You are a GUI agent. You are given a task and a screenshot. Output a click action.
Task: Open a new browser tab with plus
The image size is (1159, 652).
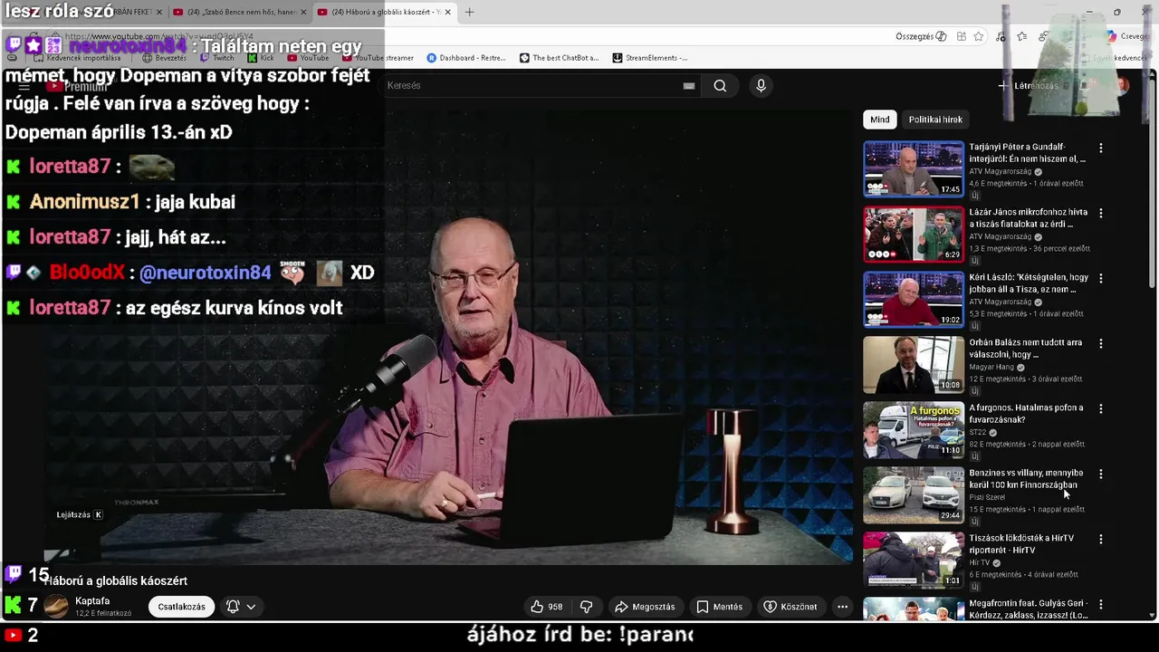(469, 12)
